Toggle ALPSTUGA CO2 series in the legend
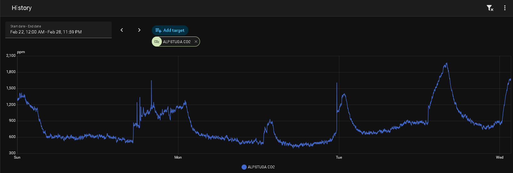The width and height of the screenshot is (513, 173). pos(261,167)
